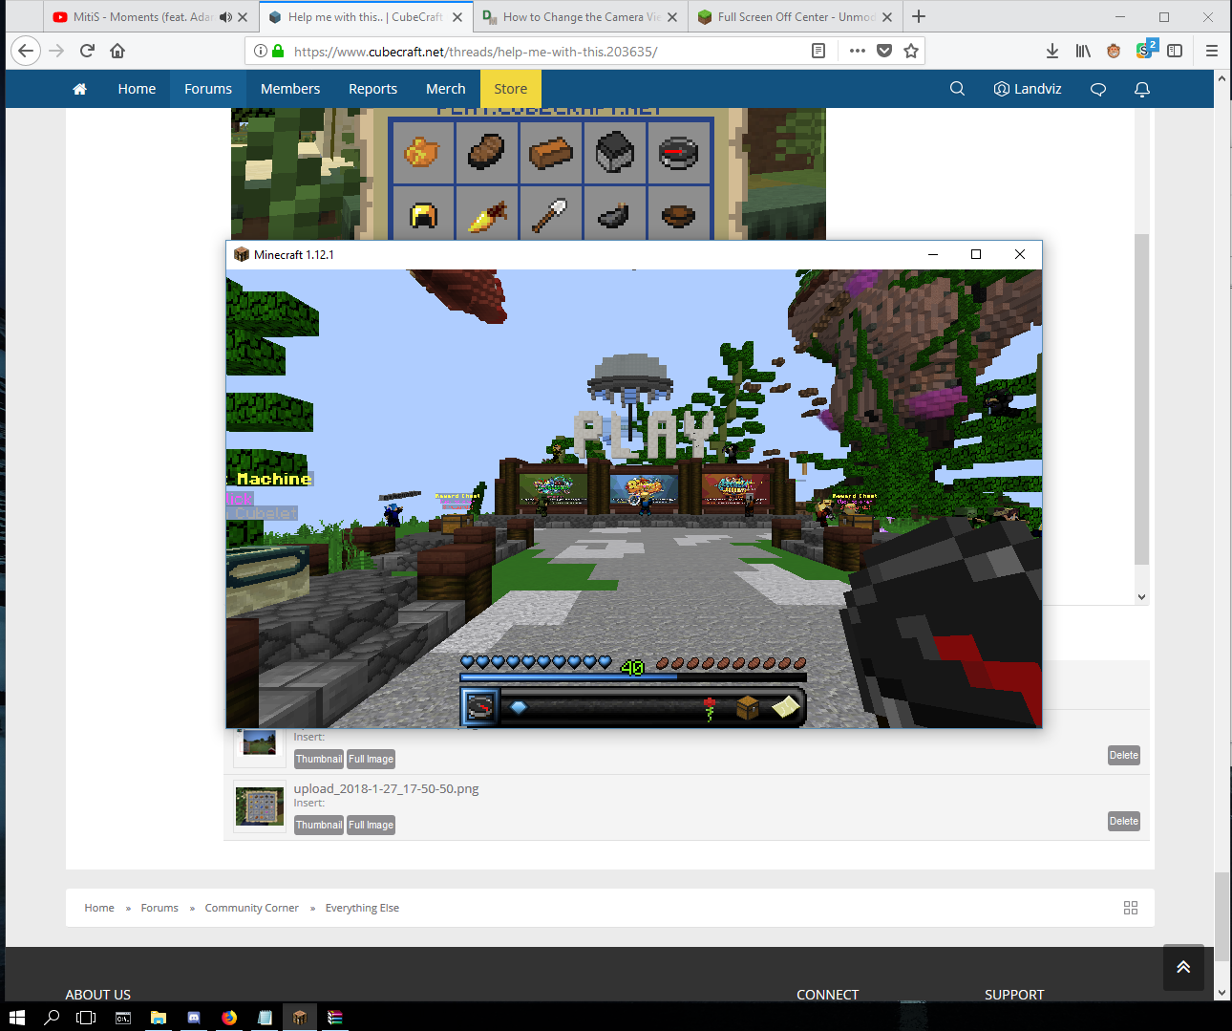Open Command Prompt from taskbar
Image resolution: width=1232 pixels, height=1031 pixels.
(x=123, y=1018)
